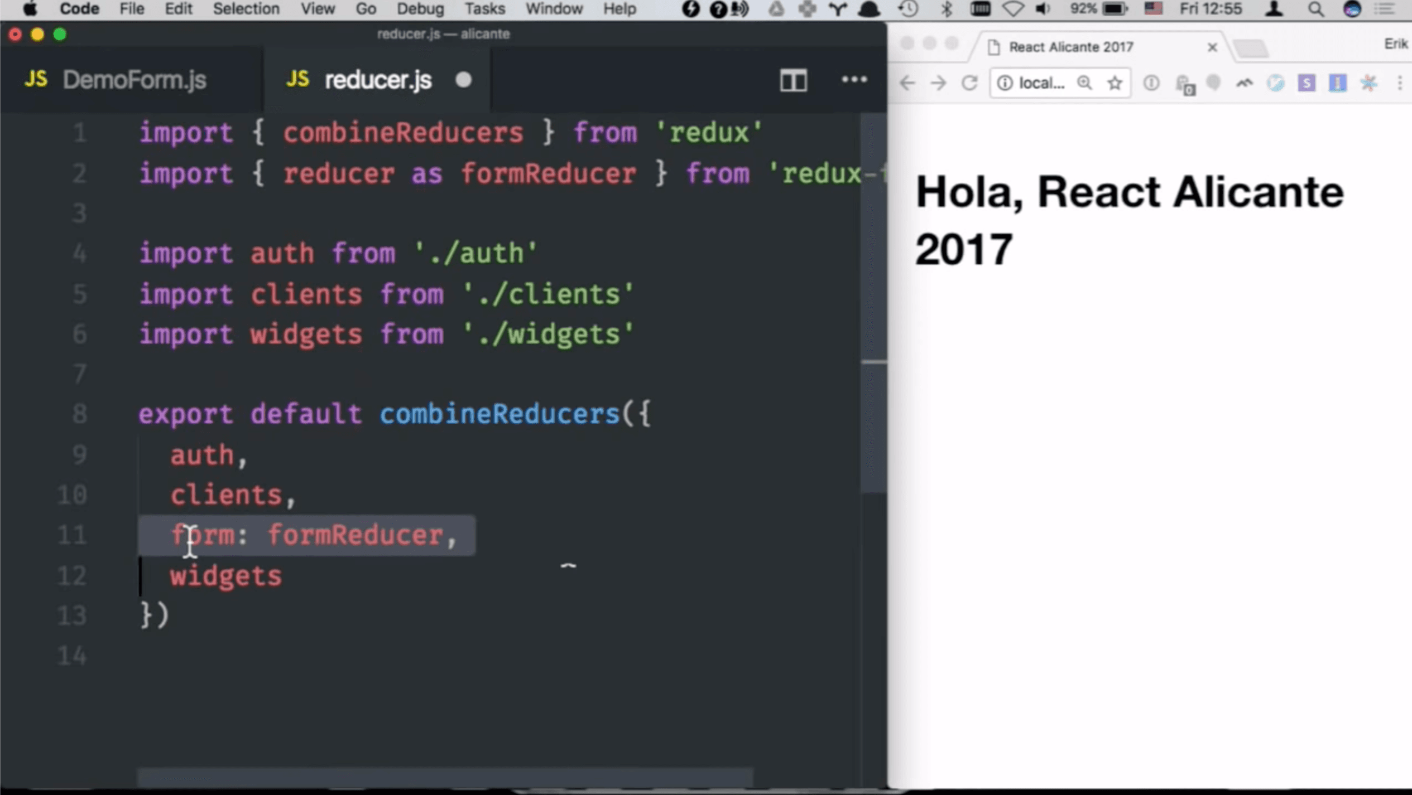
Task: Click the source control icon in menu bar
Action: click(837, 9)
